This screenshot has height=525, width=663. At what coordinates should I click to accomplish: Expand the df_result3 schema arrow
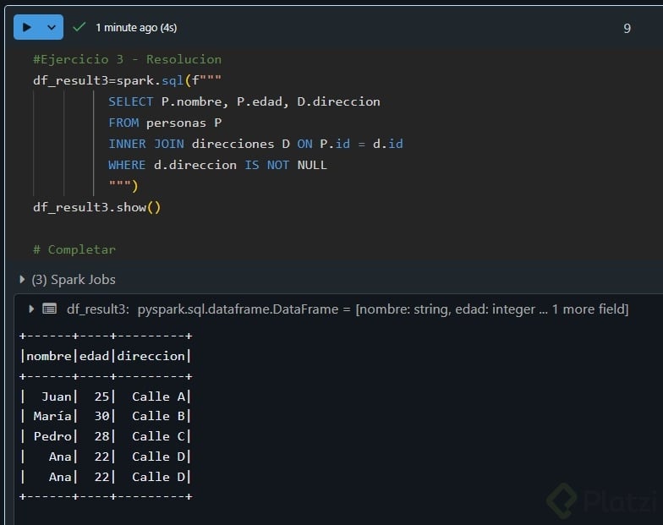(31, 309)
